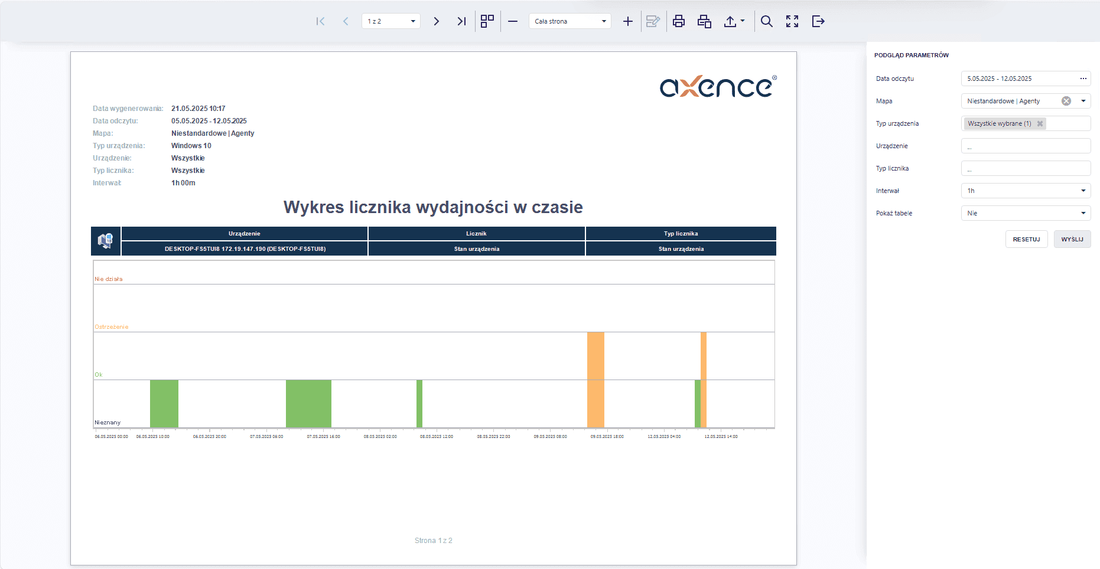Toggle multipage thumbnail view
The image size is (1100, 569).
[x=487, y=21]
